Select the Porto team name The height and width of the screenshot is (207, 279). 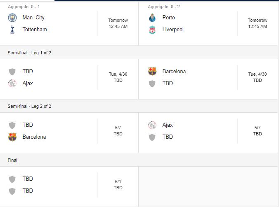pyautogui.click(x=168, y=18)
